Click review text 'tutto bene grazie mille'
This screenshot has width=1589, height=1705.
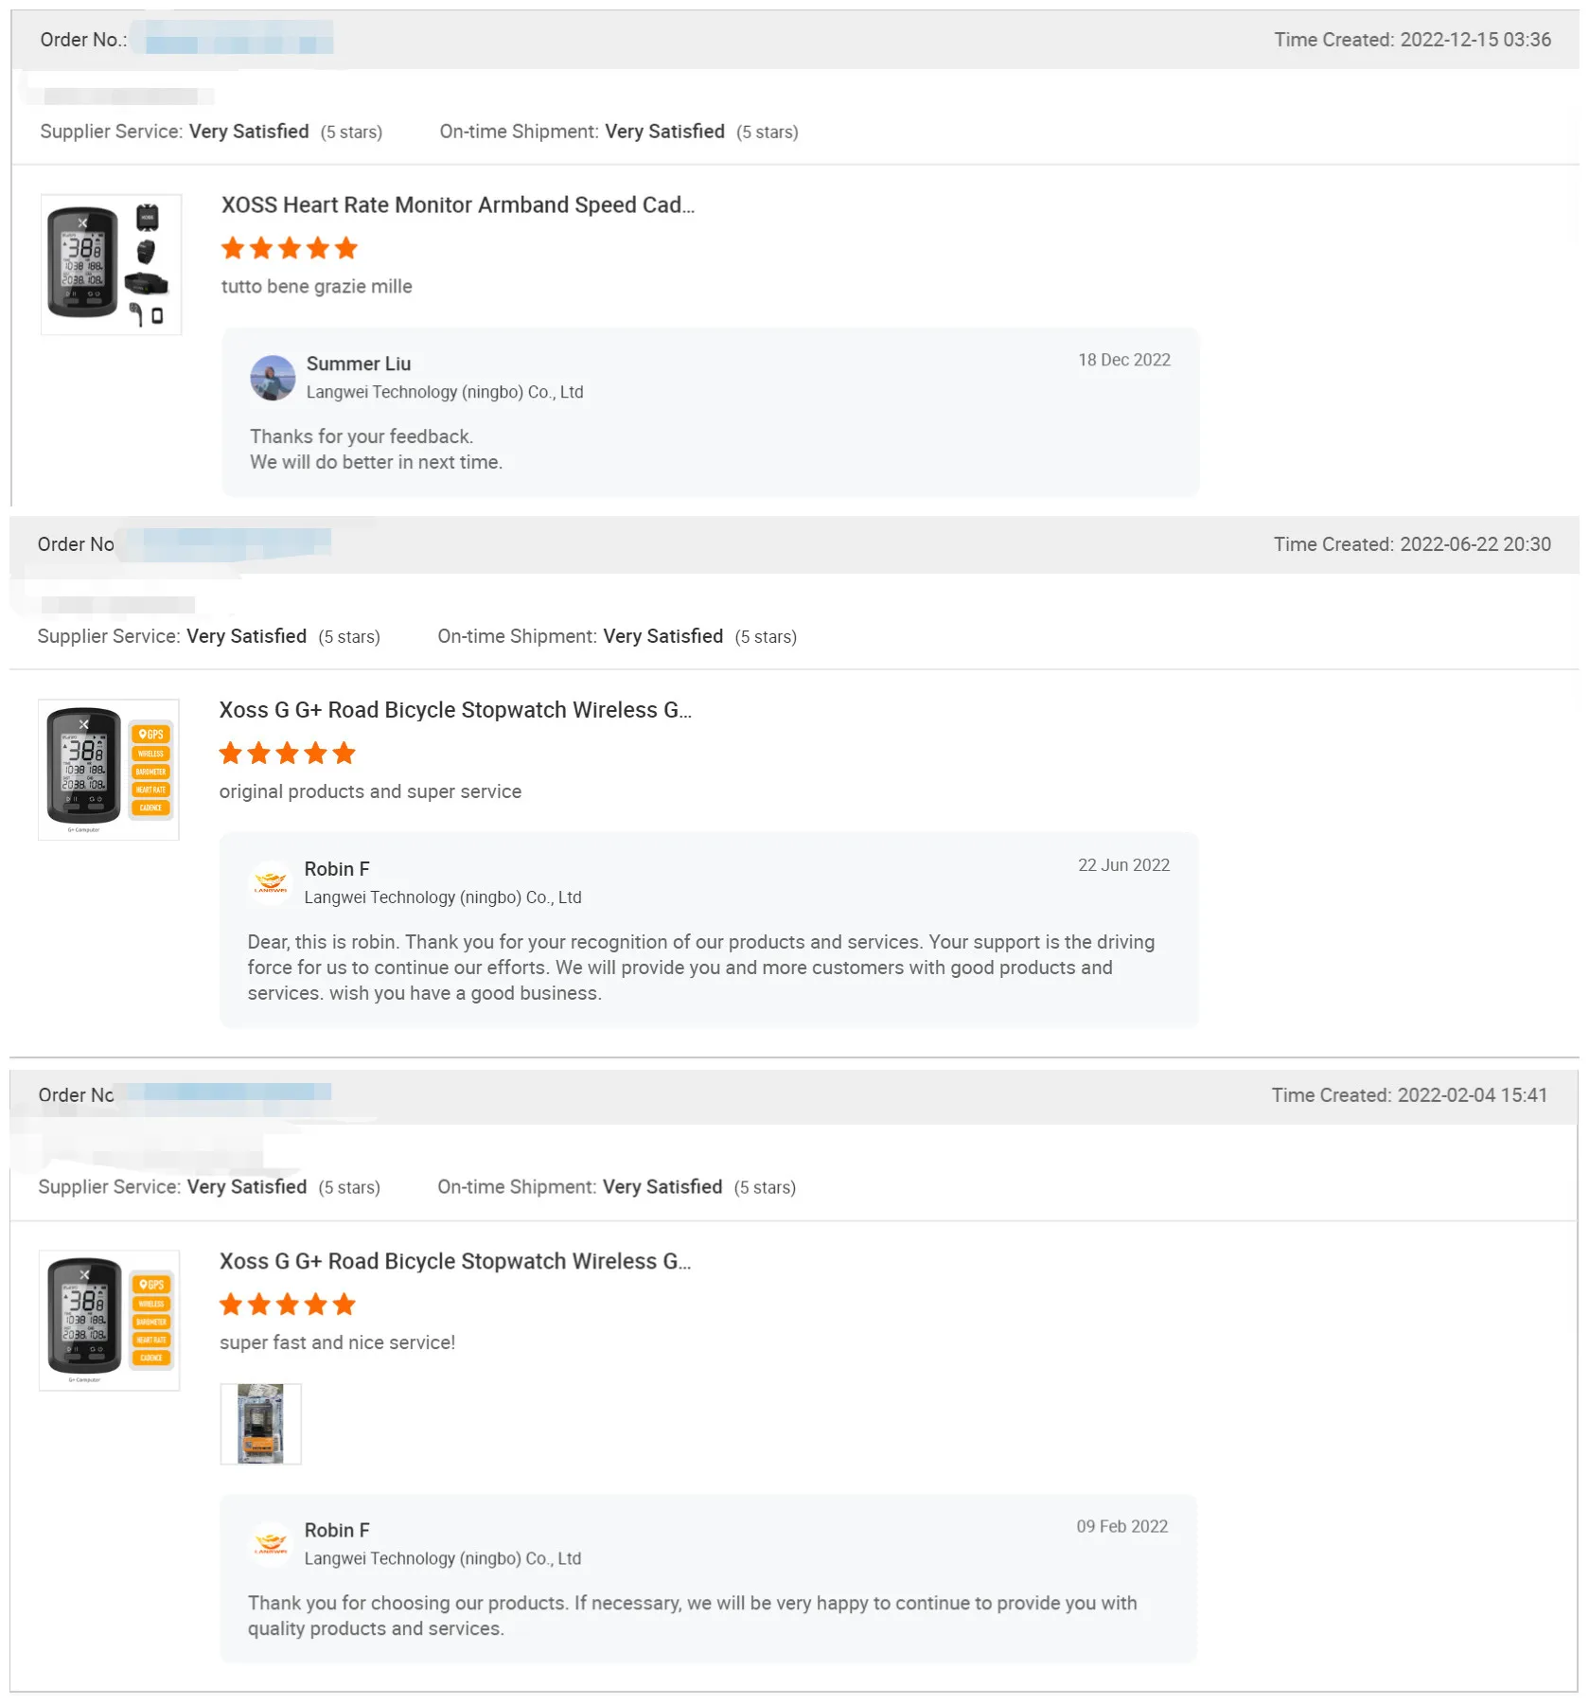[x=317, y=287]
